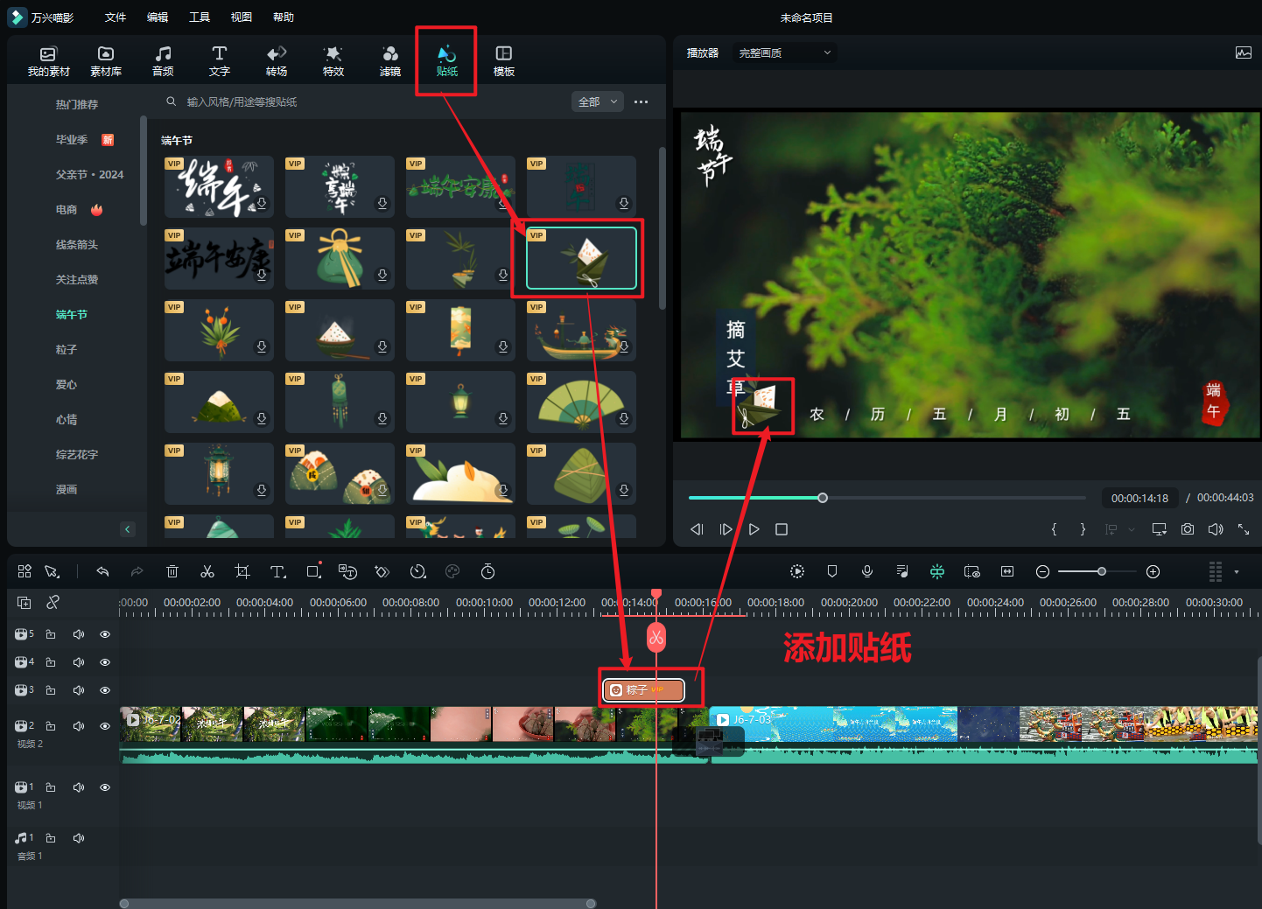Click the timeline zoom slider handle
Screen dimensions: 1262x909
point(1102,571)
